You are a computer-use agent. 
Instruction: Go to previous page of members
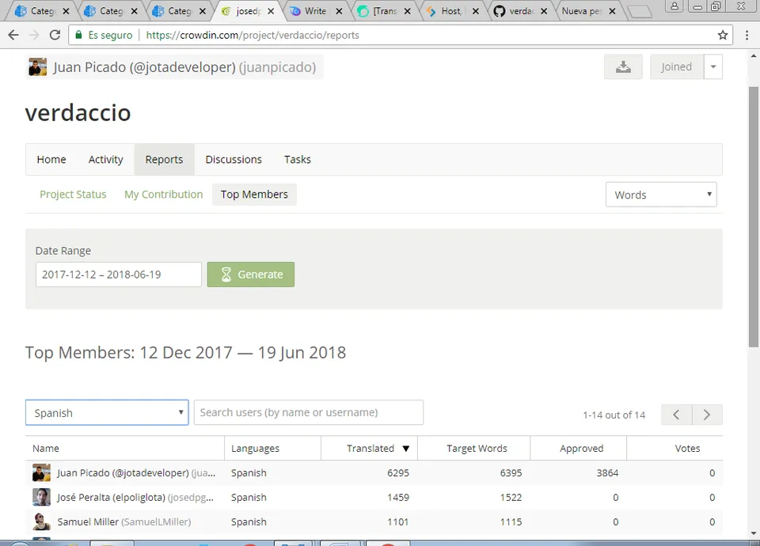[676, 415]
